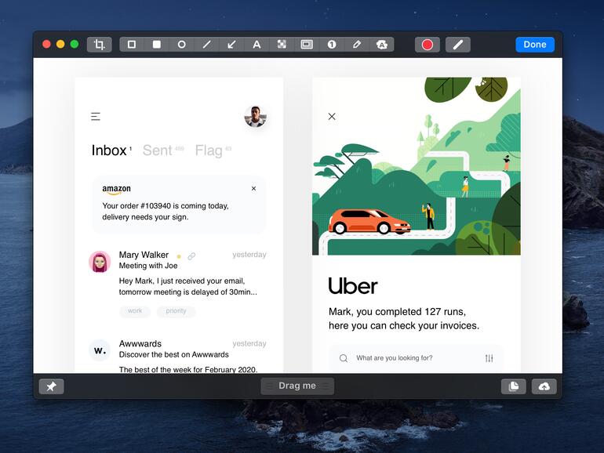Select the pencil freehand tool
This screenshot has height=453, width=604.
point(357,45)
